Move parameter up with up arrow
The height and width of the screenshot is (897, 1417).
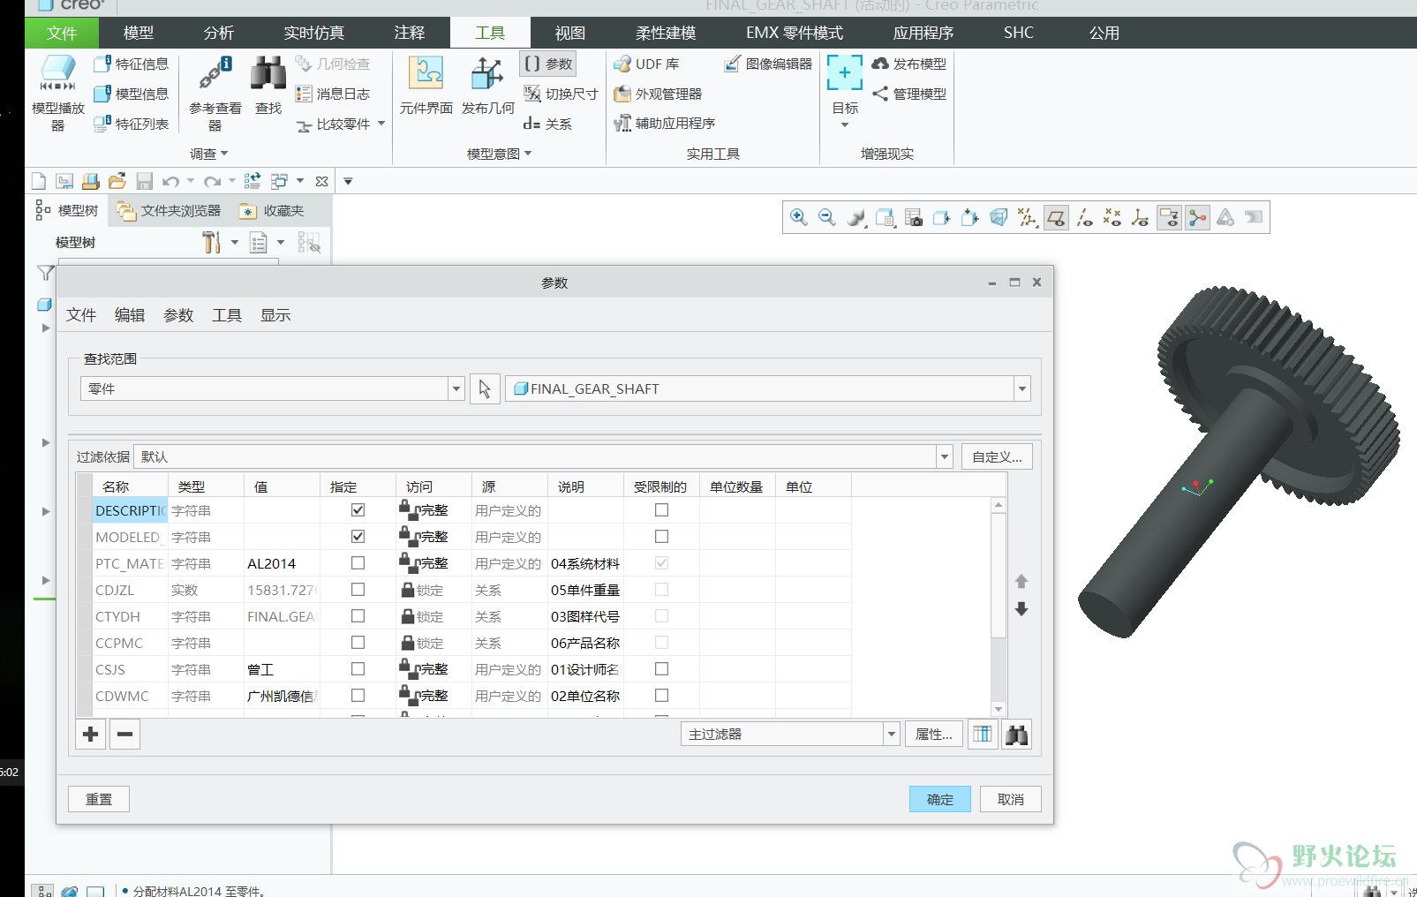coord(1021,582)
